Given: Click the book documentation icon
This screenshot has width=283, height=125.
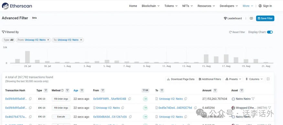Looking at the screenshot, I should 251,18.
